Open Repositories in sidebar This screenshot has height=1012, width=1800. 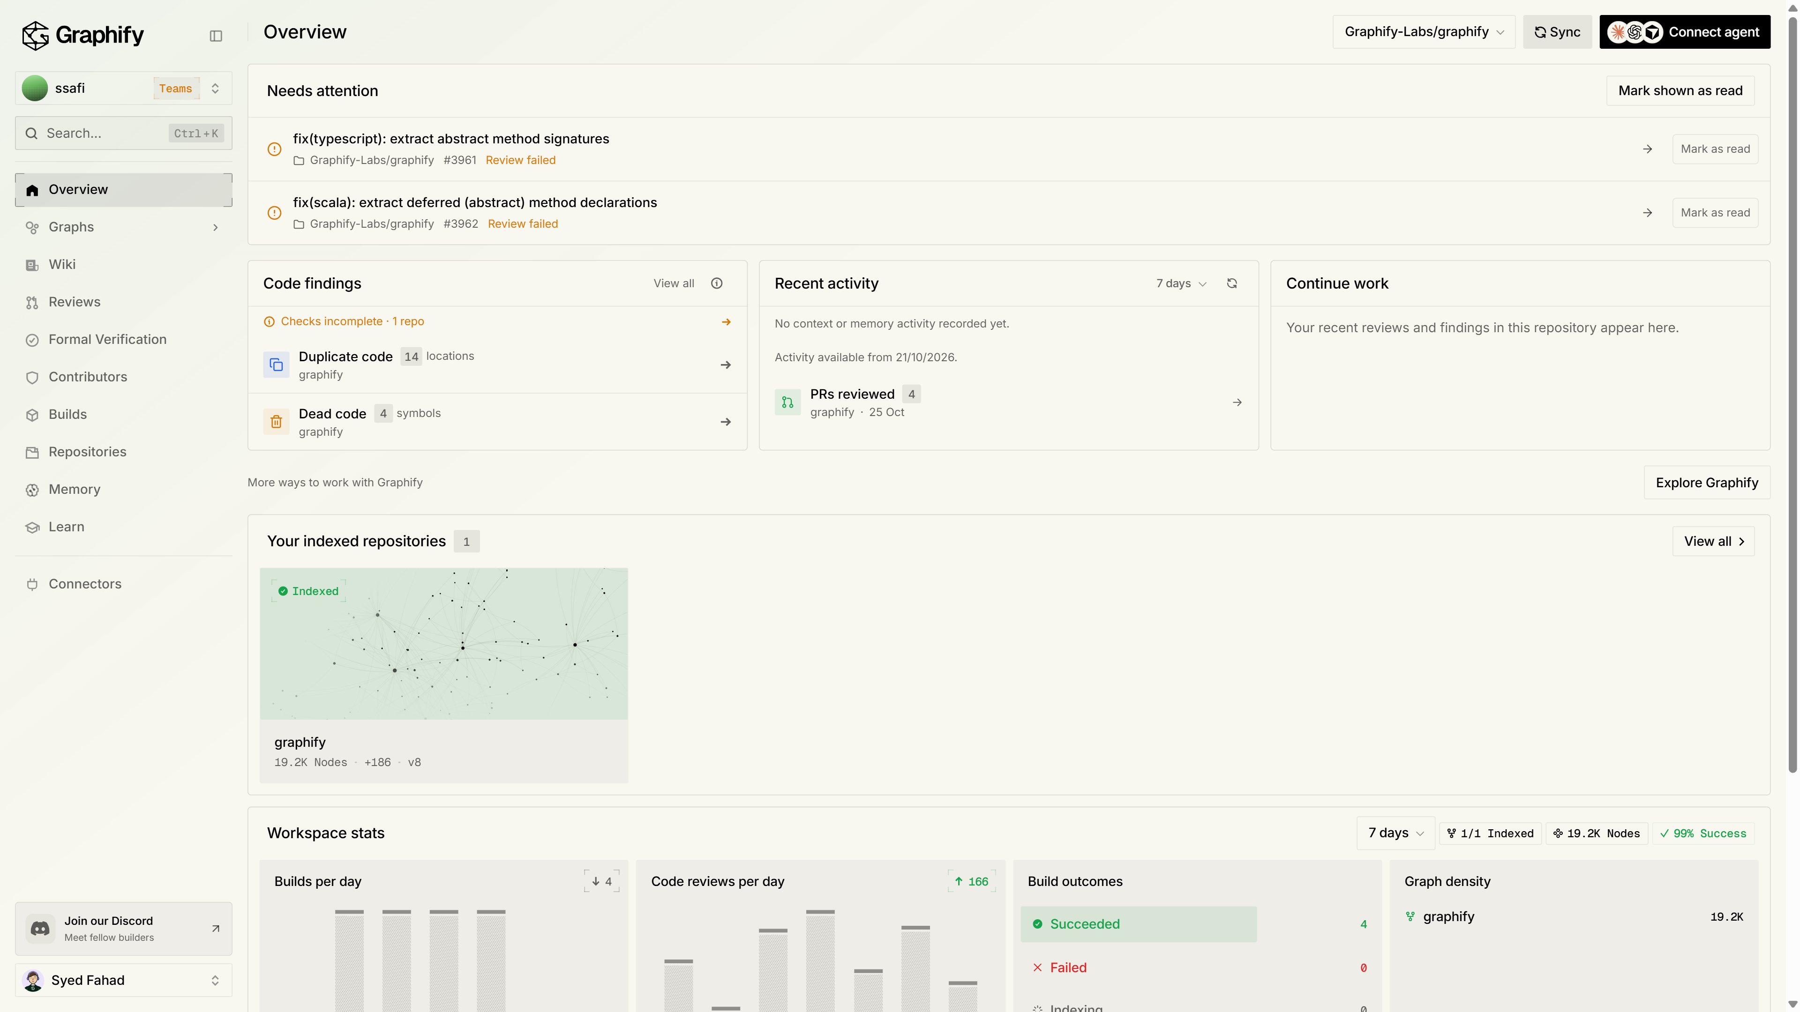pos(124,453)
